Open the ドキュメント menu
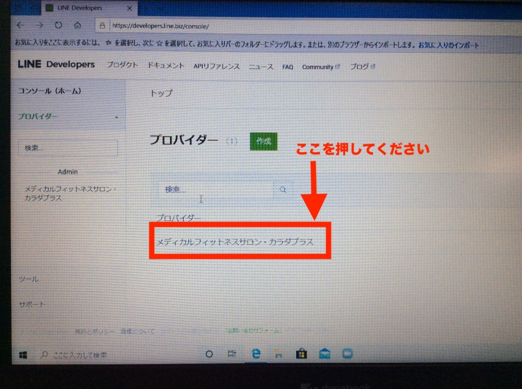Screen dimensions: 522x389 tap(166, 66)
